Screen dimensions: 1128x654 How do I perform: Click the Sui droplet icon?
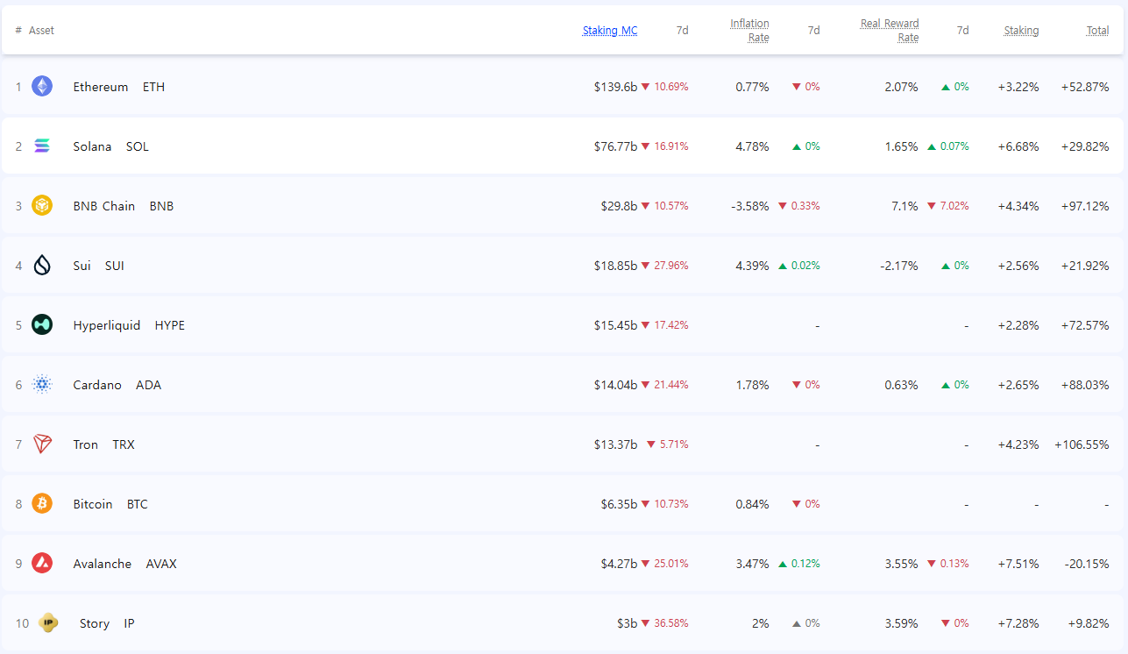coord(42,265)
